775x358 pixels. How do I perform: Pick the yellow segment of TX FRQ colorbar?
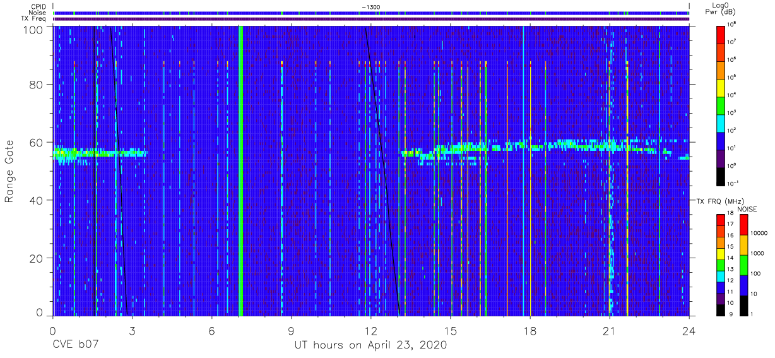[x=721, y=253]
